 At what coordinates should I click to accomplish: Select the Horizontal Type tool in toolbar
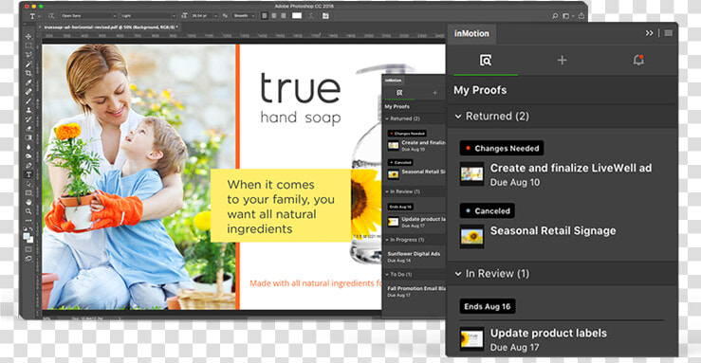pyautogui.click(x=28, y=174)
